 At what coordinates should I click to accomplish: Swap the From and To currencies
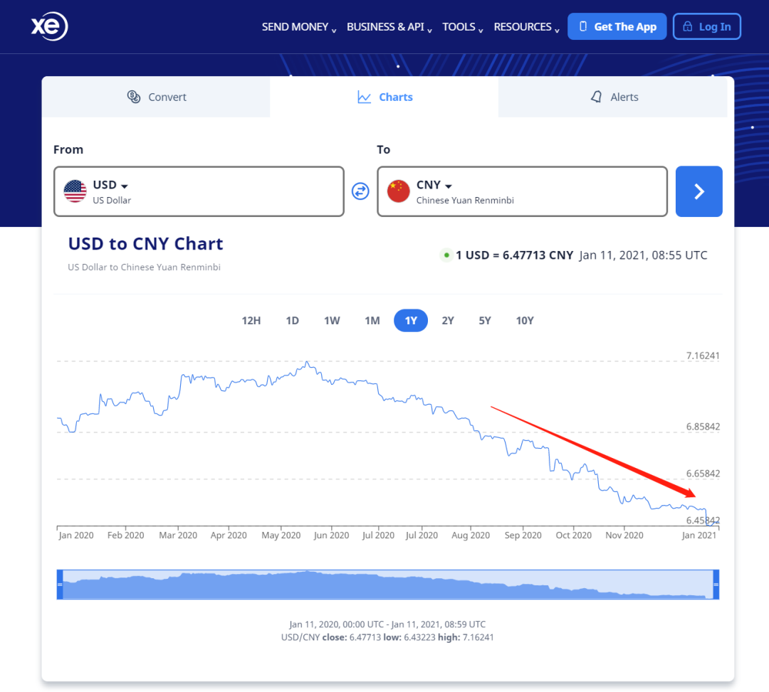(x=360, y=191)
